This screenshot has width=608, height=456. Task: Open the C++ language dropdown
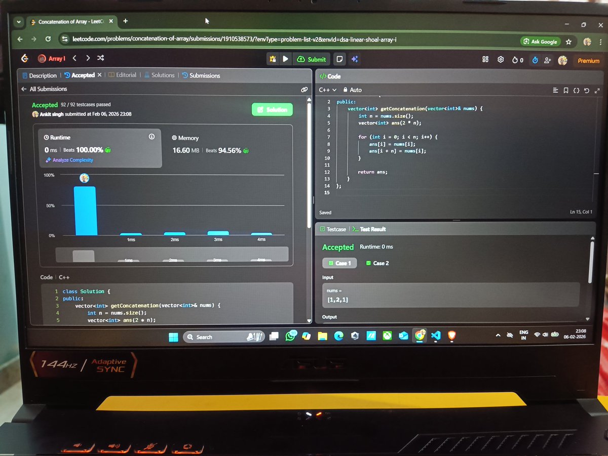(x=328, y=90)
